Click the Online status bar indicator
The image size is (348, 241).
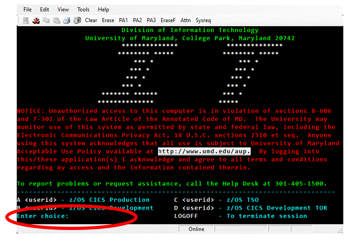(x=196, y=229)
